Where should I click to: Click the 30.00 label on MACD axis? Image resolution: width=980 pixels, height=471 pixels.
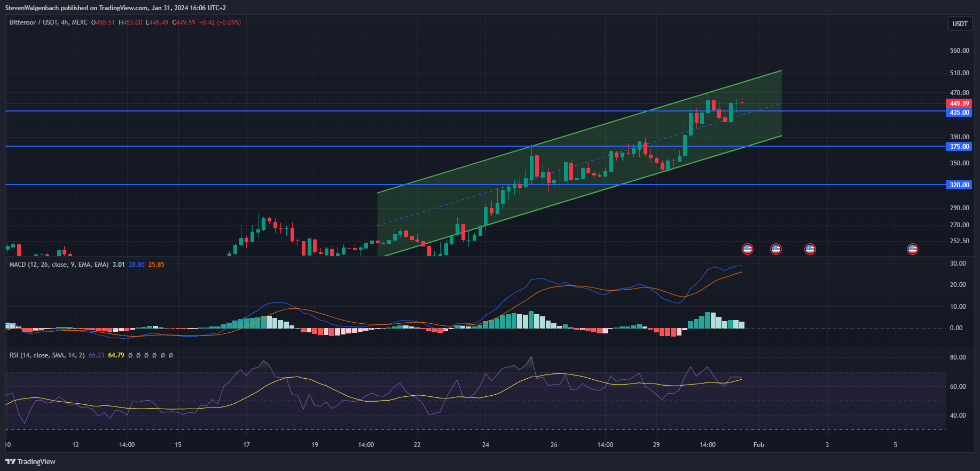click(958, 264)
